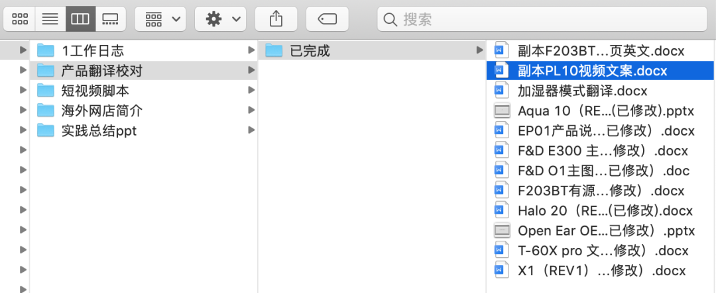Open the group-by arrangement dropdown
The image size is (716, 293).
[x=160, y=19]
